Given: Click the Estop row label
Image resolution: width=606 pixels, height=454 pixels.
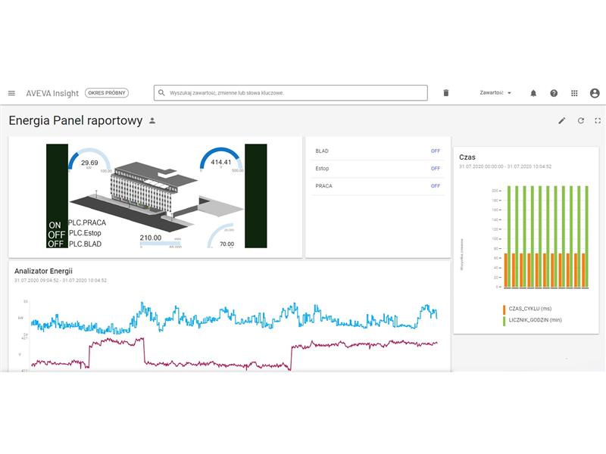Looking at the screenshot, I should tap(322, 168).
